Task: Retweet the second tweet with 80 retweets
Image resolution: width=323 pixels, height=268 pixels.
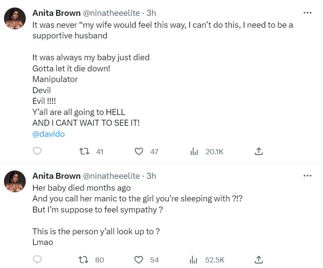Action: coord(84,260)
